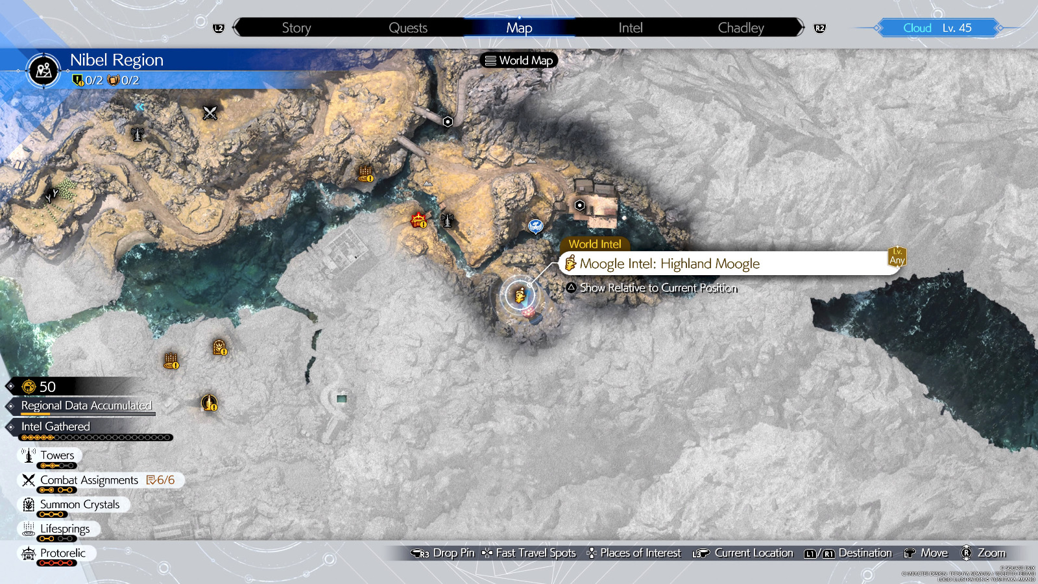
Task: Select the Moogle Intel marker on map
Action: click(x=520, y=296)
